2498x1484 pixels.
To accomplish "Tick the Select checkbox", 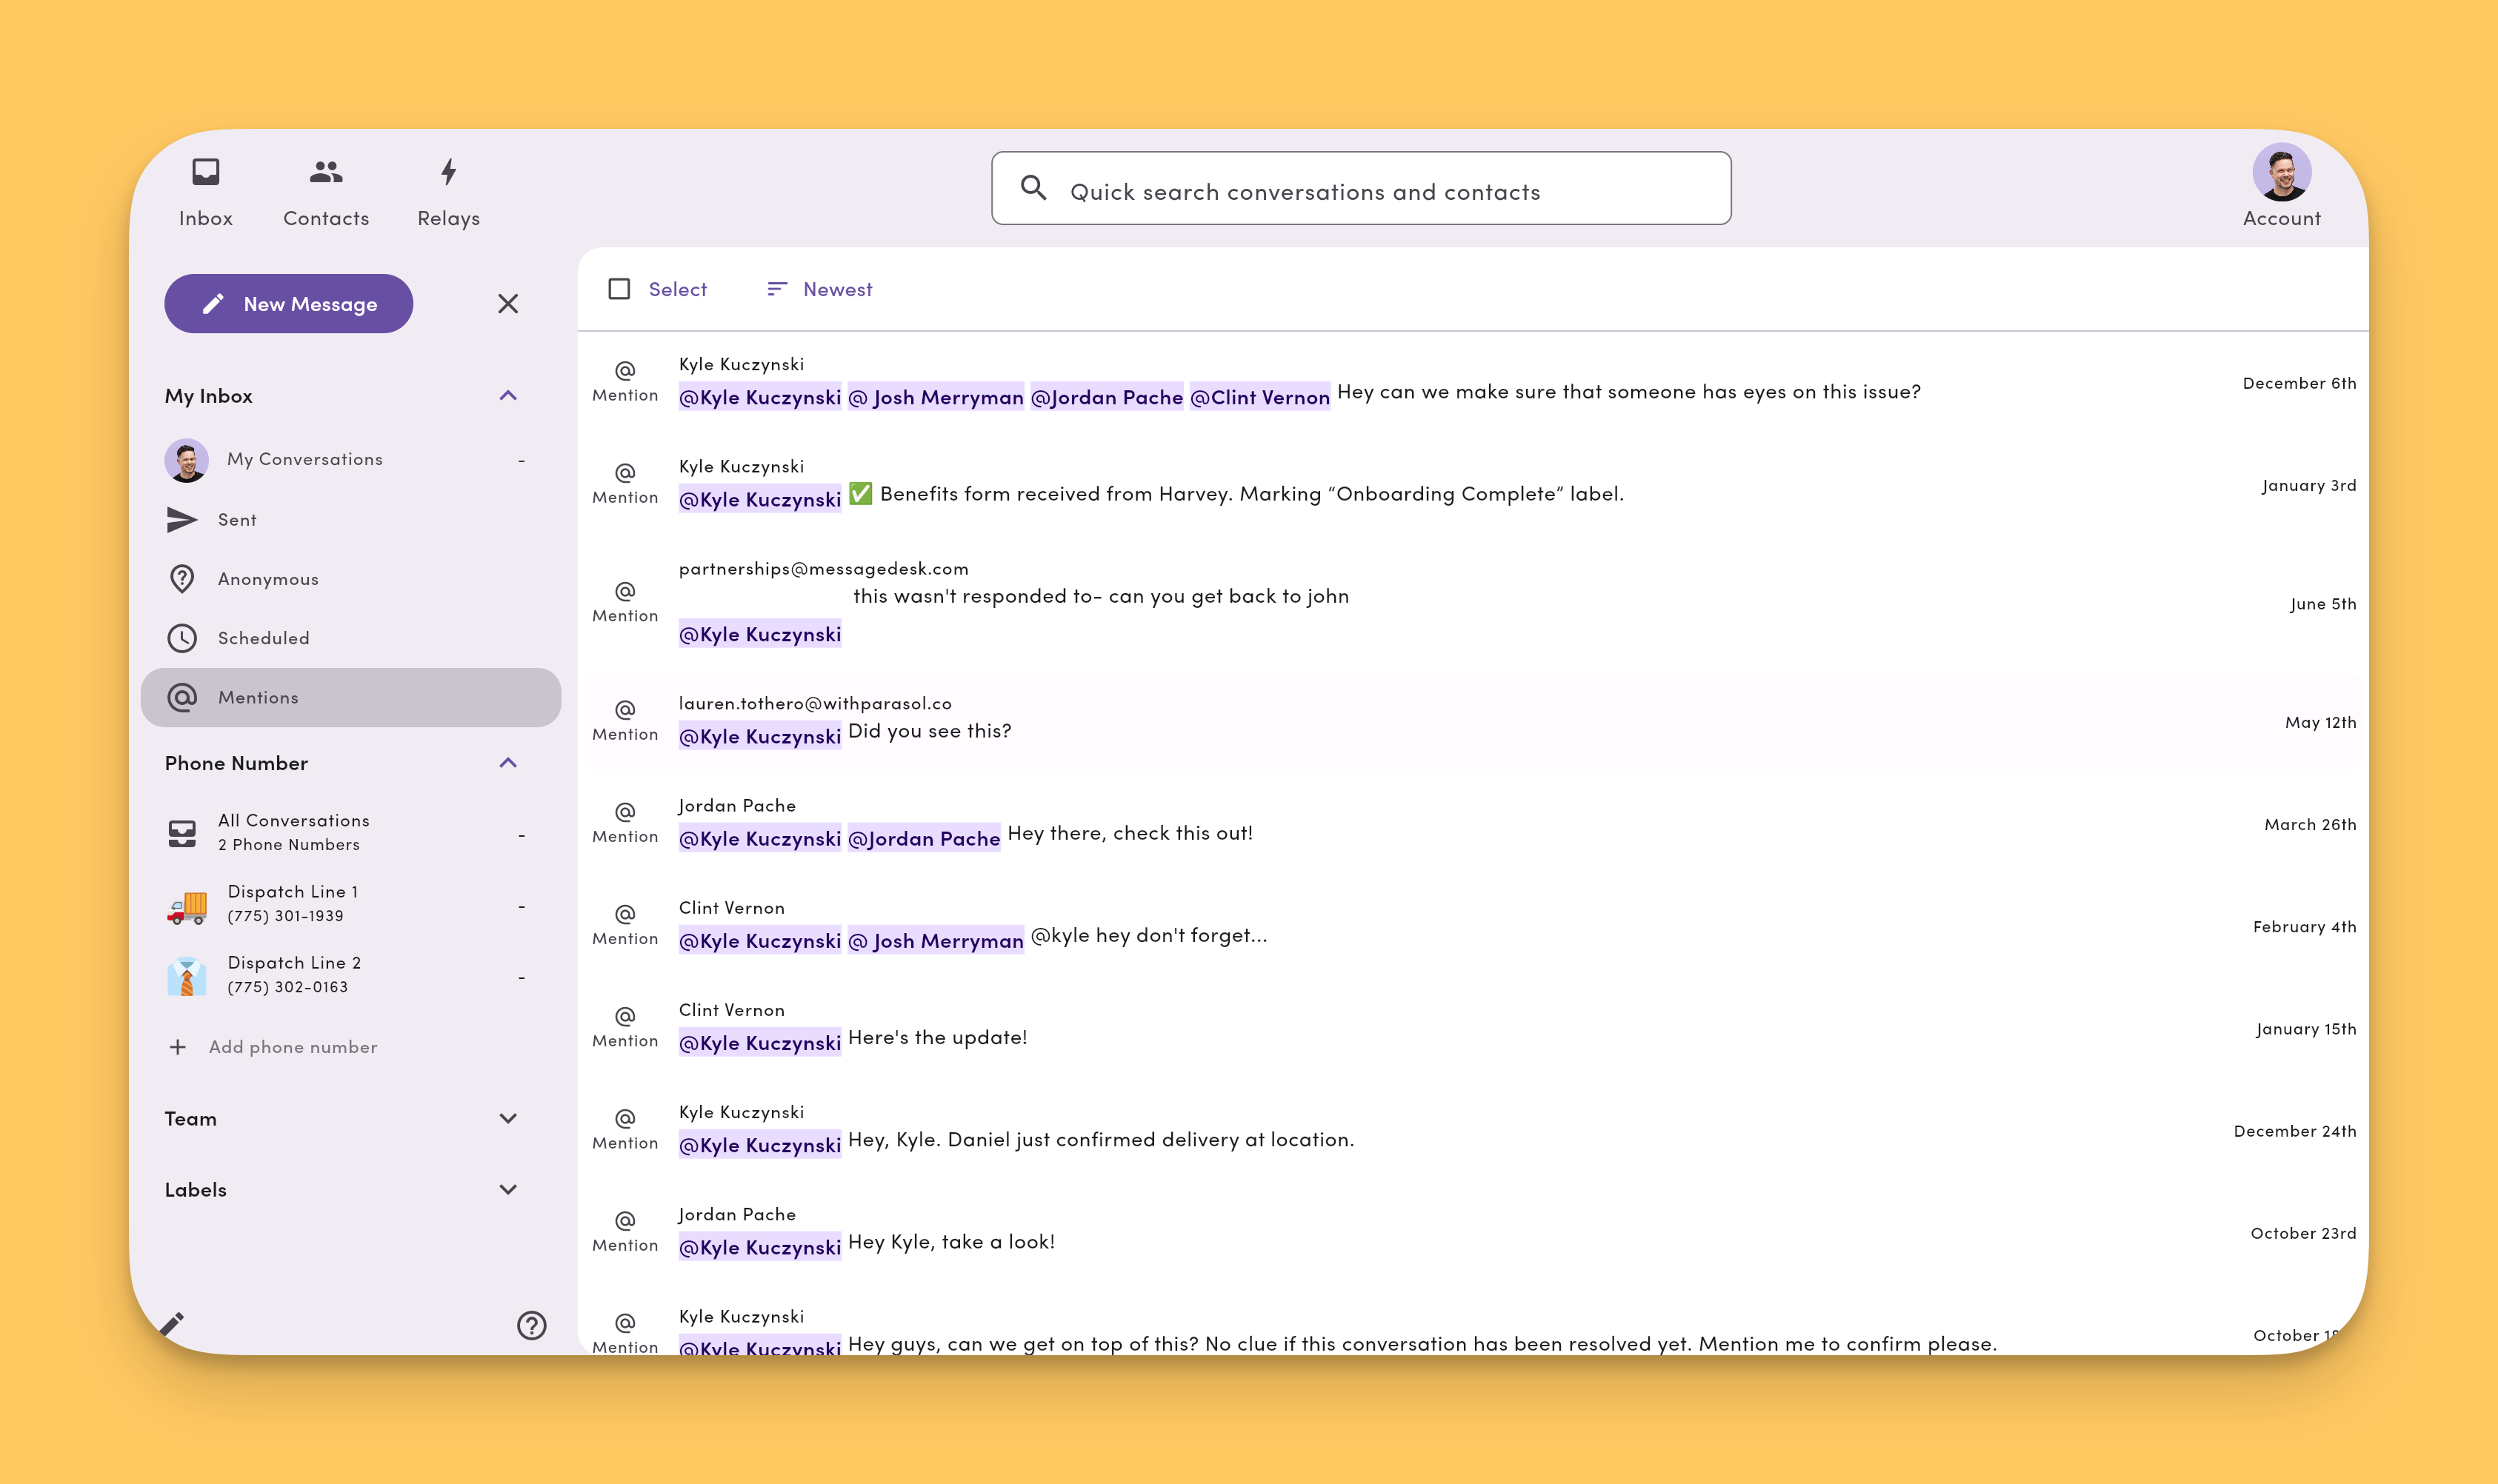I will coord(619,289).
